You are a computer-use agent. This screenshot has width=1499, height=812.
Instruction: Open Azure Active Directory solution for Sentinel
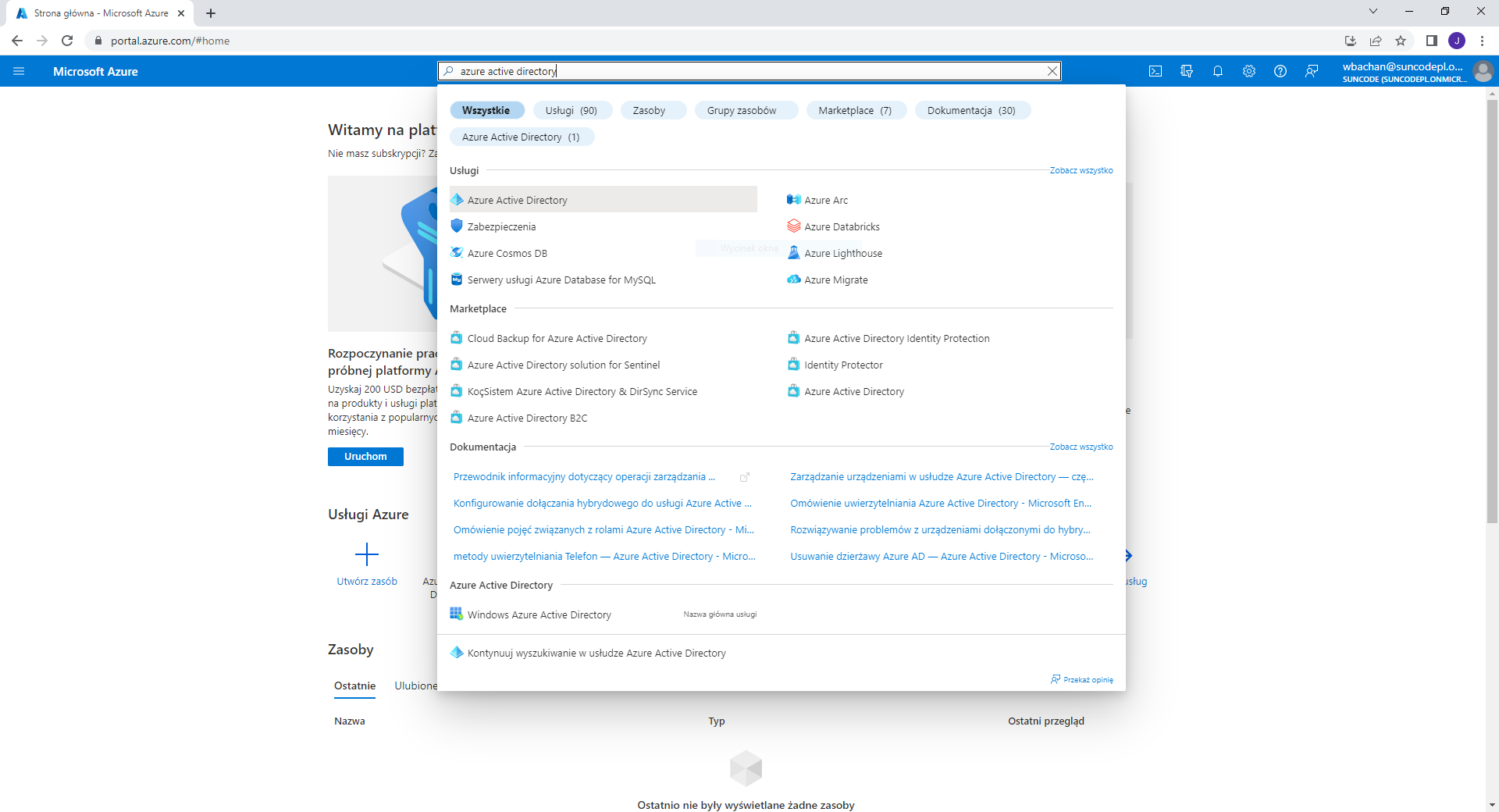[x=564, y=365]
